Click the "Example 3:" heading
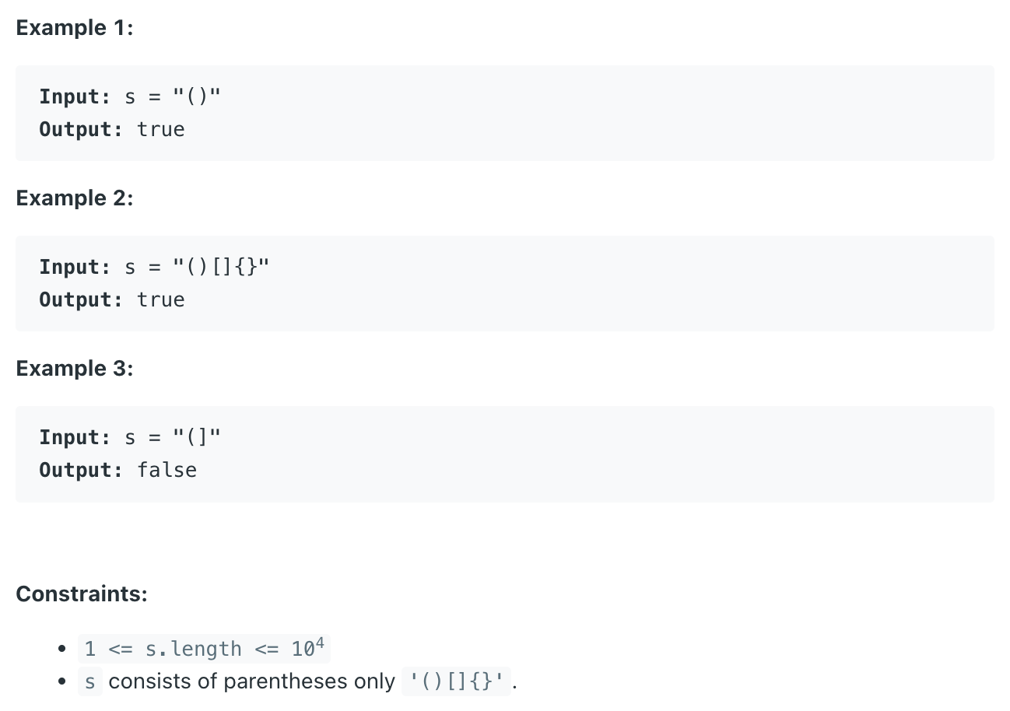Image resolution: width=1010 pixels, height=711 pixels. tap(75, 369)
